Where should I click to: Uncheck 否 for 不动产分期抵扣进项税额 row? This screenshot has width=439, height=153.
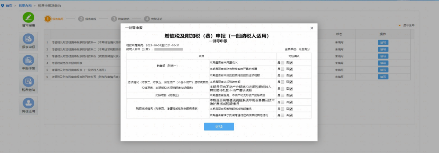coord(291,88)
